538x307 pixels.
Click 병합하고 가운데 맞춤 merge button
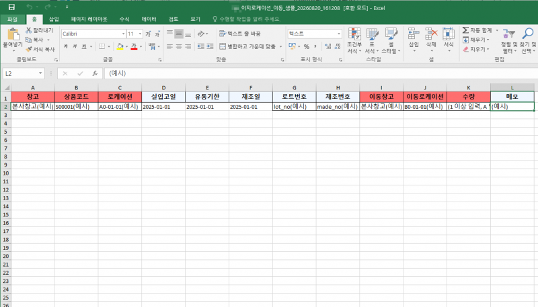248,46
